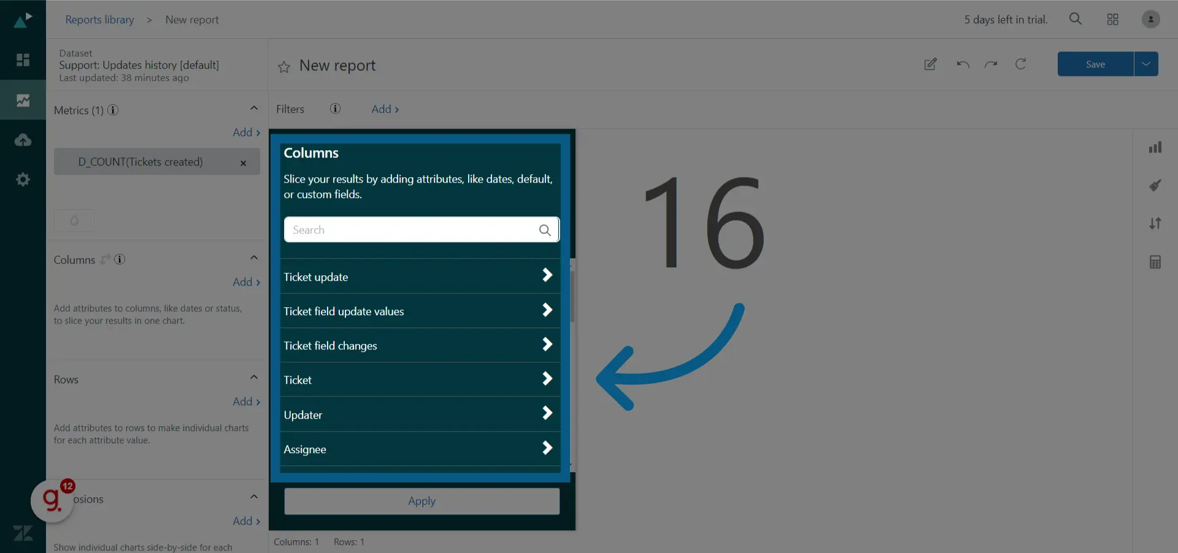1178x553 pixels.
Task: Undo the last change
Action: point(963,64)
